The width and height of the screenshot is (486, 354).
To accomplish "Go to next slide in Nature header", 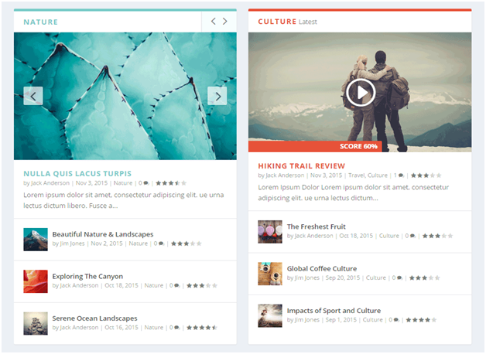I will (227, 22).
